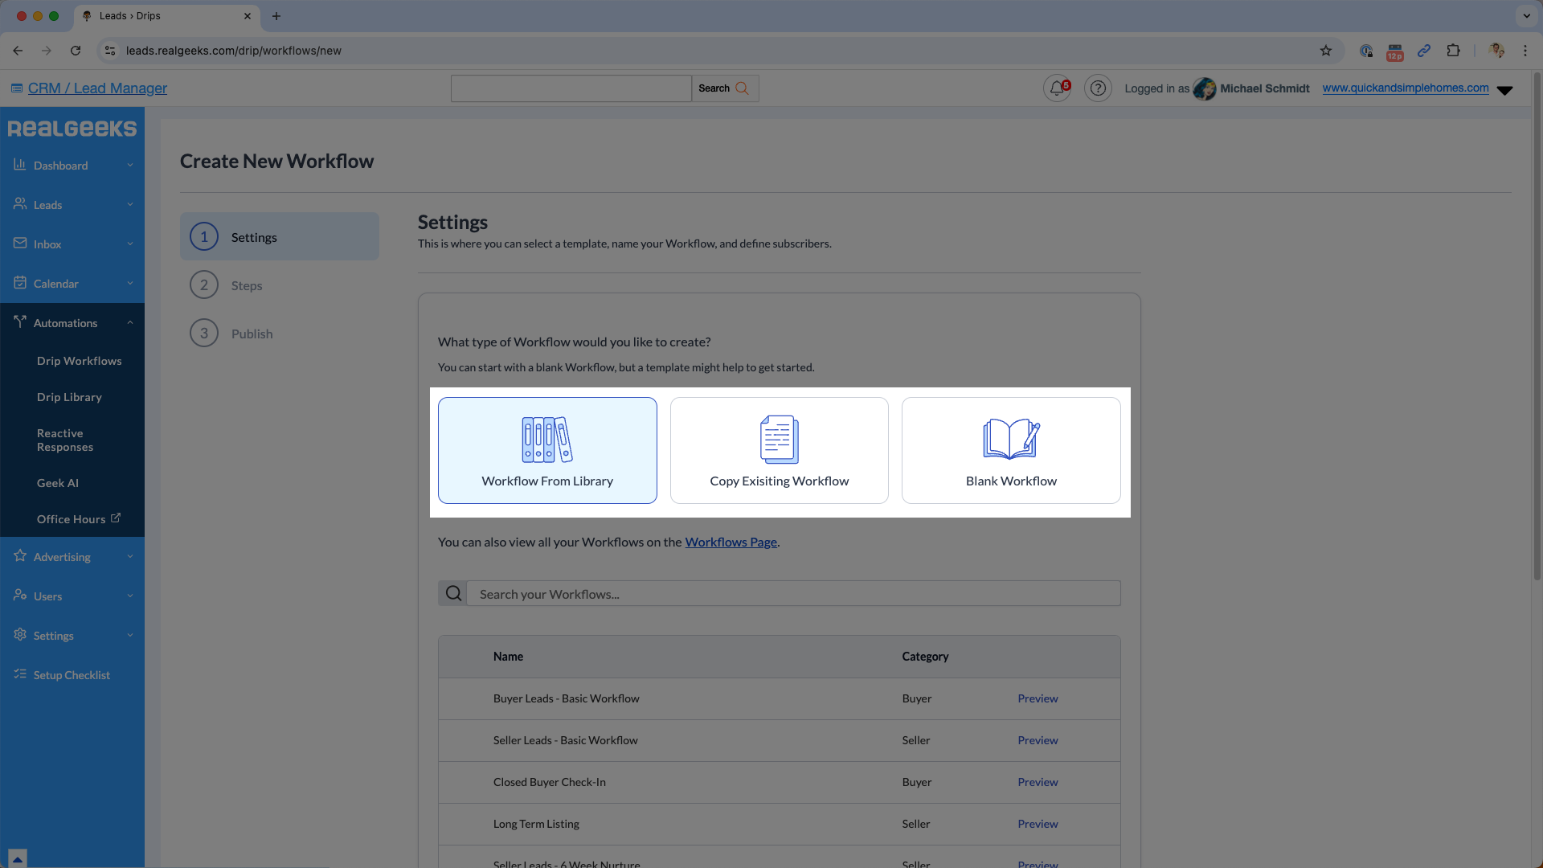Click the Inbox envelope icon
The width and height of the screenshot is (1543, 868).
tap(20, 244)
